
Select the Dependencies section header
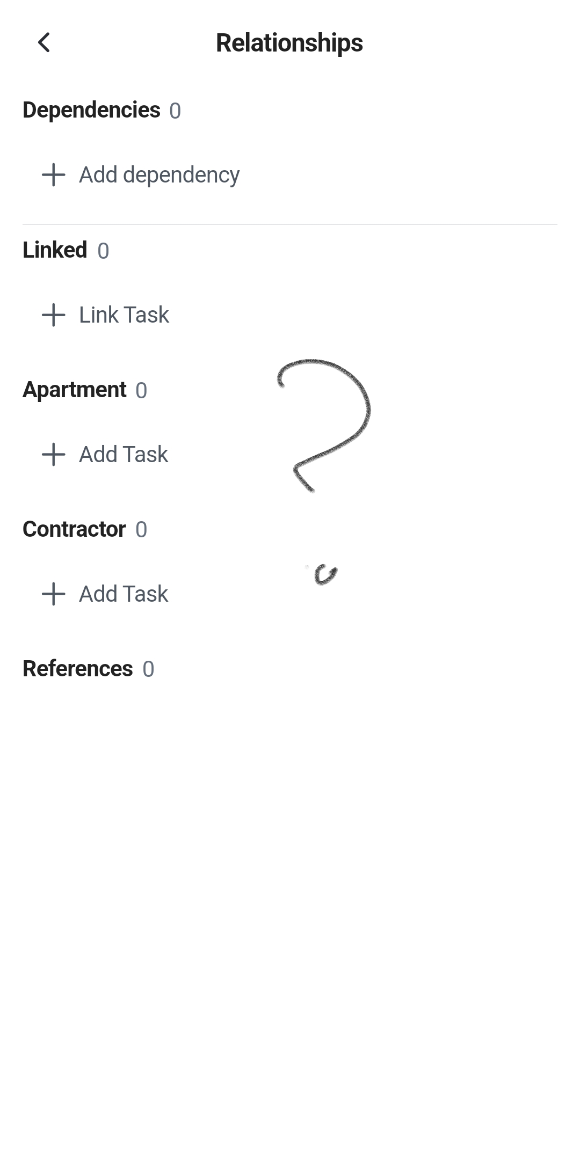click(x=91, y=110)
